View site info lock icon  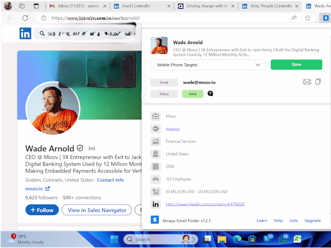coord(44,18)
